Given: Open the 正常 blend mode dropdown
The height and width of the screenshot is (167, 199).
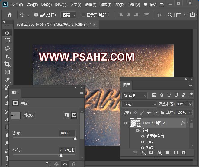Looking at the screenshot, I should [139, 104].
